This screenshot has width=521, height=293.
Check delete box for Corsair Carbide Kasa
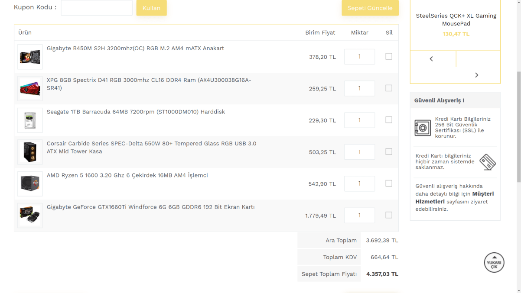[389, 151]
